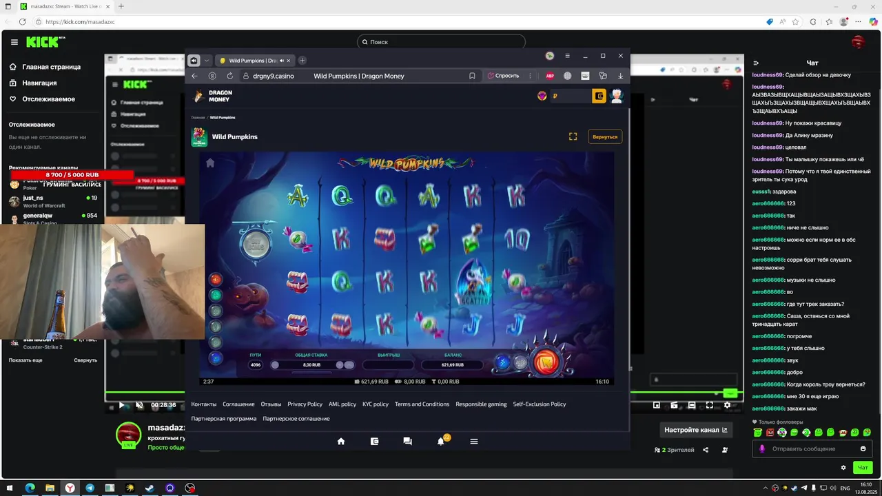Open the ABP extension icon
This screenshot has height=496, width=882.
[550, 76]
